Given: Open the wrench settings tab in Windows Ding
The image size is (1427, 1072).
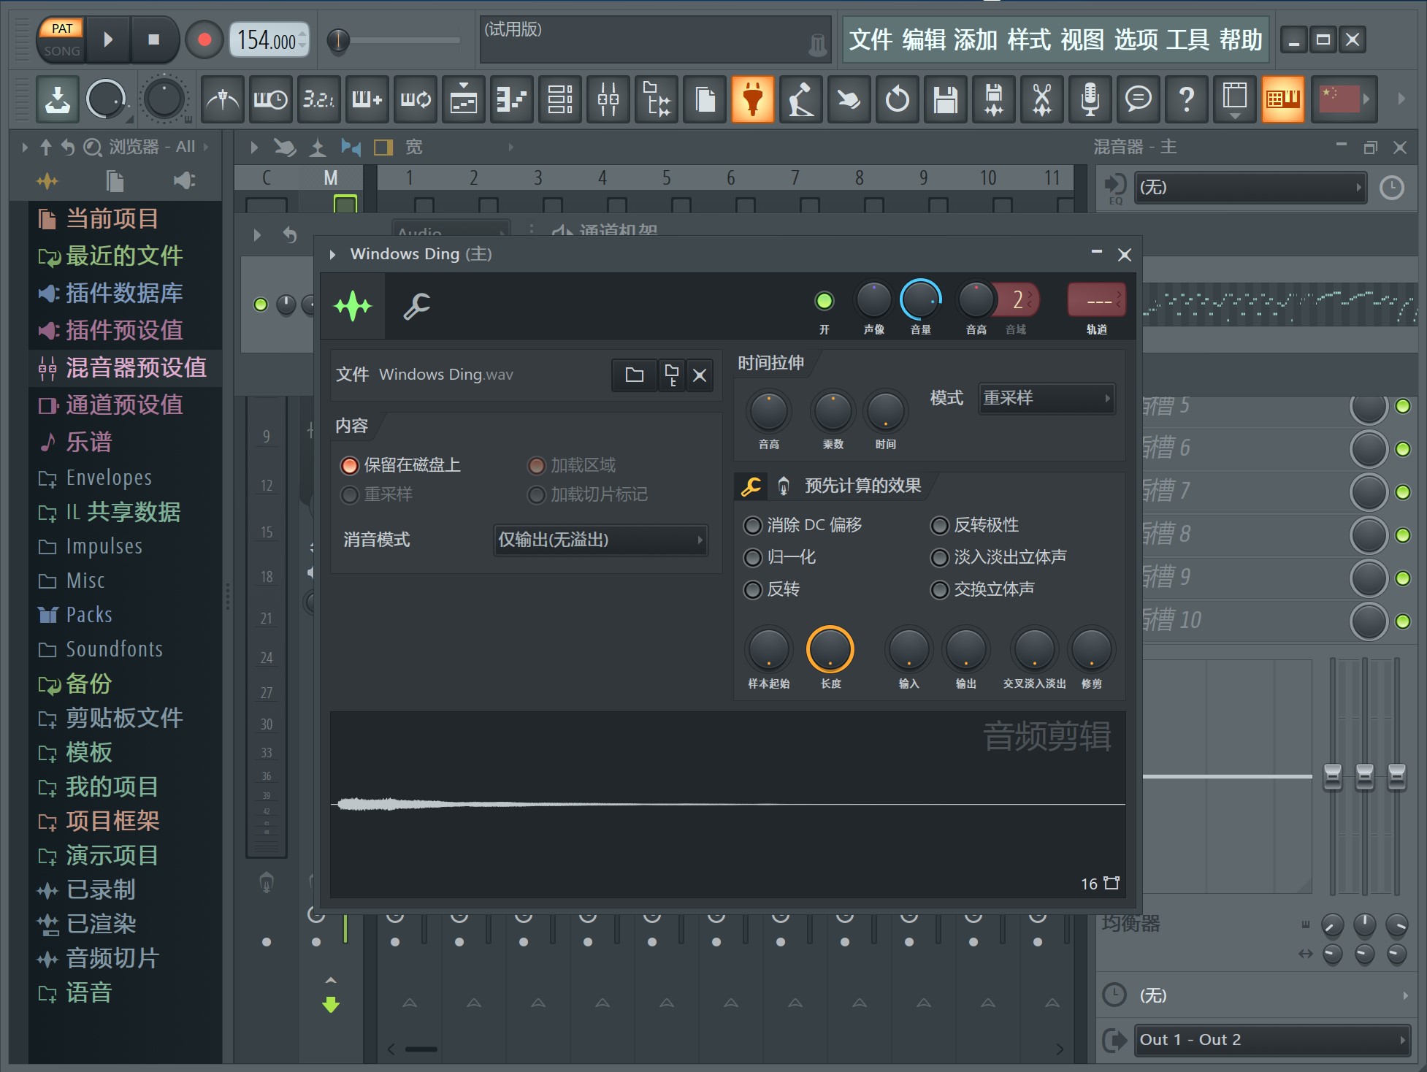Looking at the screenshot, I should pyautogui.click(x=417, y=306).
